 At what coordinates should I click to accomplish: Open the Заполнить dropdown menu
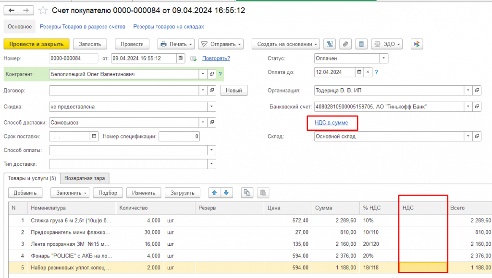pos(70,193)
